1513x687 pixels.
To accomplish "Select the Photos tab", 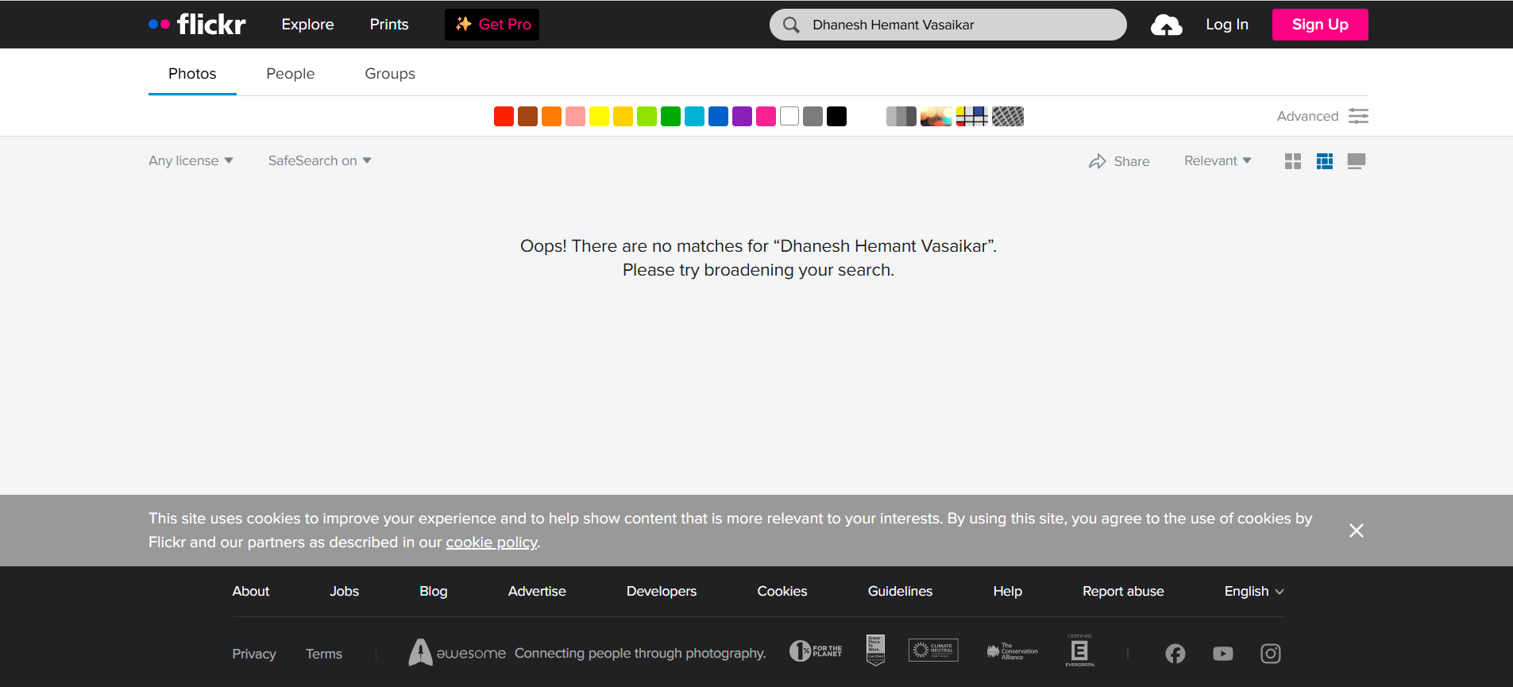I will point(192,73).
